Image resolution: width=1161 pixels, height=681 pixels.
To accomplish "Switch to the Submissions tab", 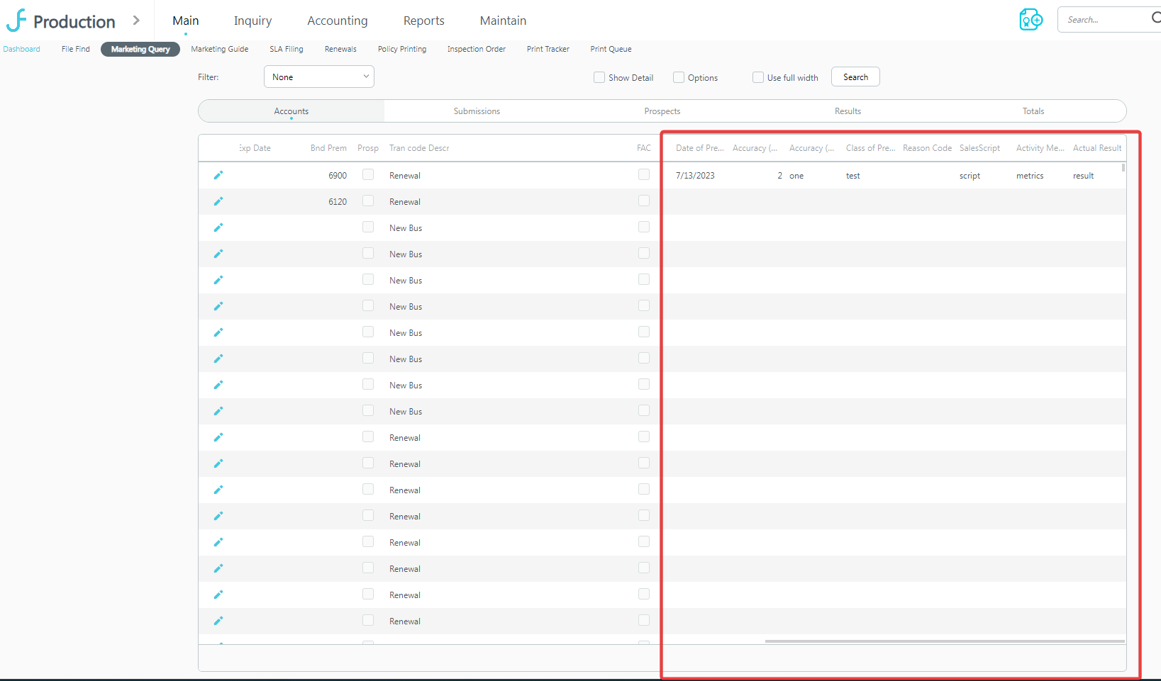I will coord(477,111).
